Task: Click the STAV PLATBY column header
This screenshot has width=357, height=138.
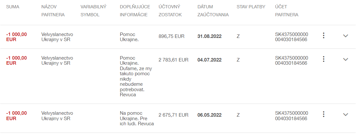Action: click(x=251, y=7)
